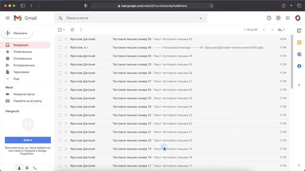The width and height of the screenshot is (305, 171).
Task: Click the search magnifier icon
Action: 61,18
